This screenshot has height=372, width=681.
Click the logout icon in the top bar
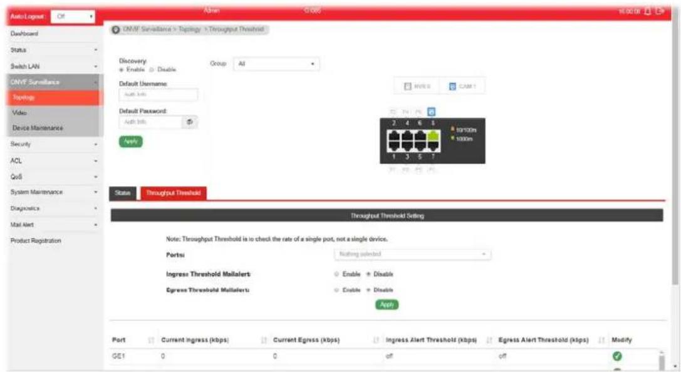click(660, 11)
